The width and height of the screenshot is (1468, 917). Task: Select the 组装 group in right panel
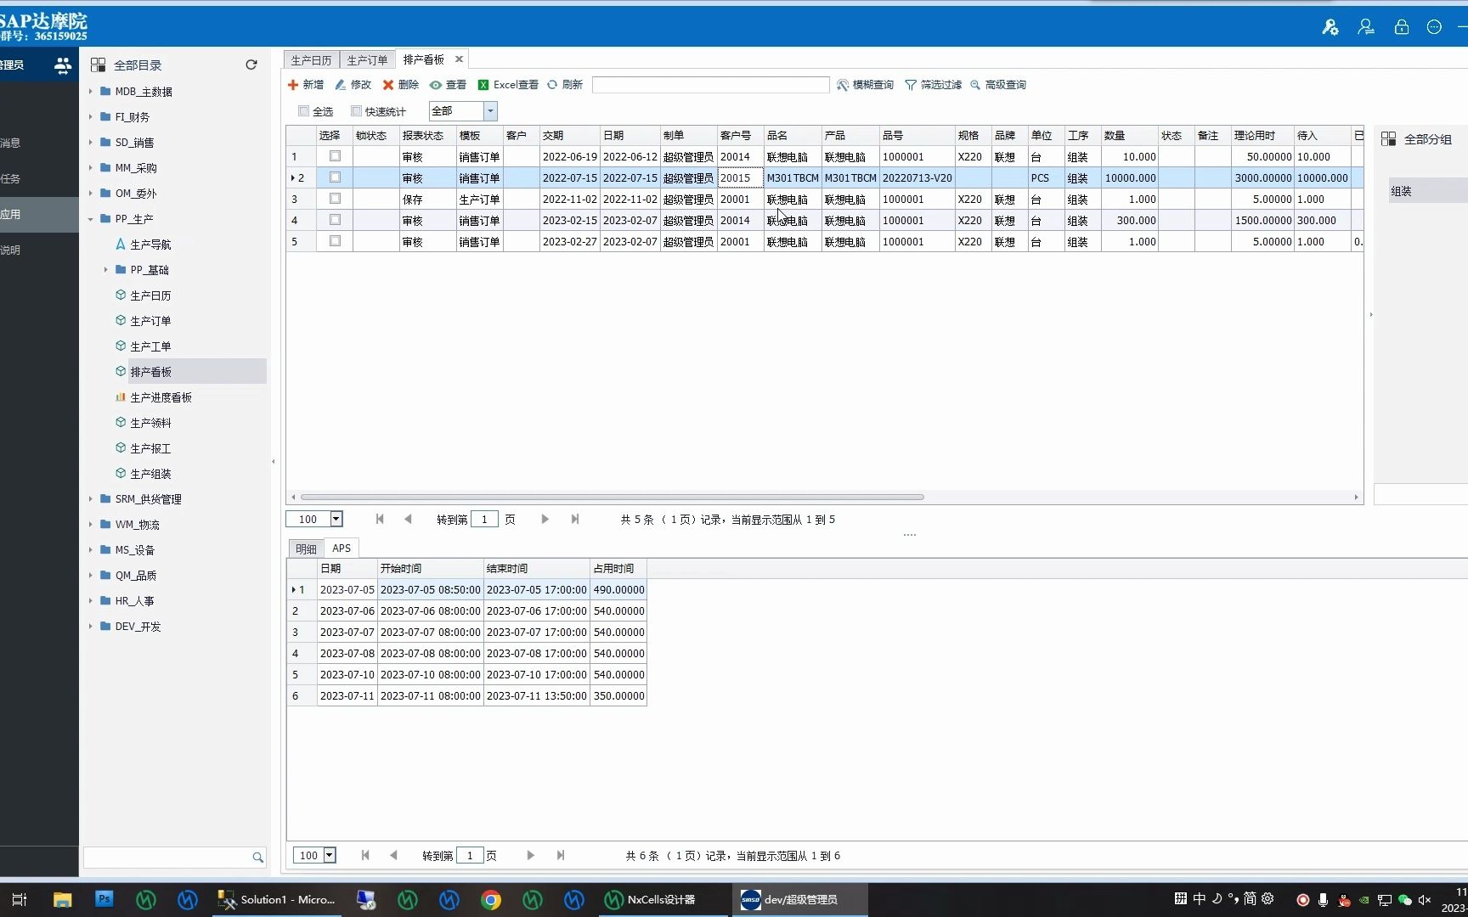[1427, 191]
